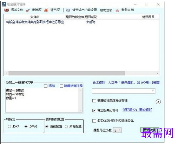Open 钣金输出内容设置 gear icon
This screenshot has height=144, width=180.
(68, 10)
